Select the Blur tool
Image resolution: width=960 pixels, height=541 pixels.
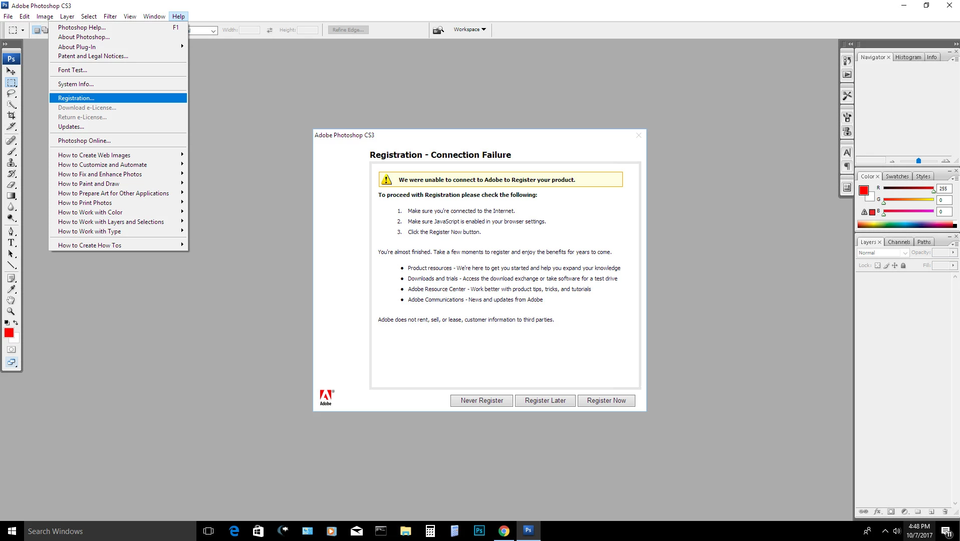click(x=11, y=207)
